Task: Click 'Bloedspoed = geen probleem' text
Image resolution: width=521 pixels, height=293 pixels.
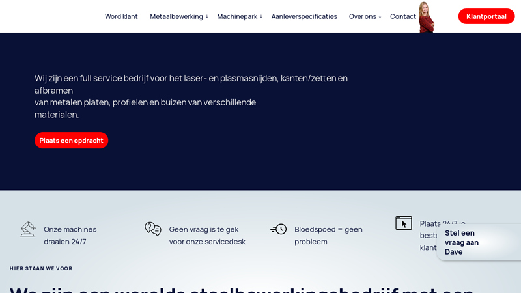Action: click(x=328, y=235)
